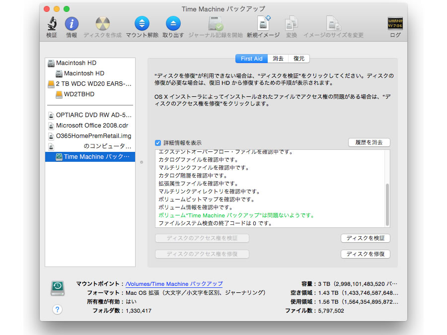The width and height of the screenshot is (447, 335).
Task: Open the Info (情報) toolbar icon
Action: click(72, 24)
